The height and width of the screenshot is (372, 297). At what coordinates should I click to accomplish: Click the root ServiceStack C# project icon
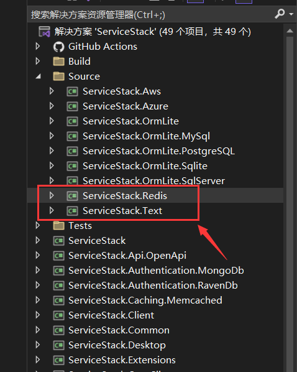(x=58, y=241)
